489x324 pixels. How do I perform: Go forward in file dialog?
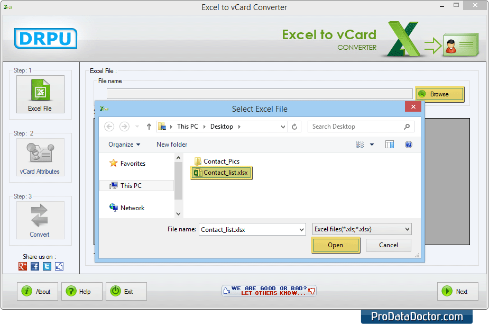(x=124, y=127)
